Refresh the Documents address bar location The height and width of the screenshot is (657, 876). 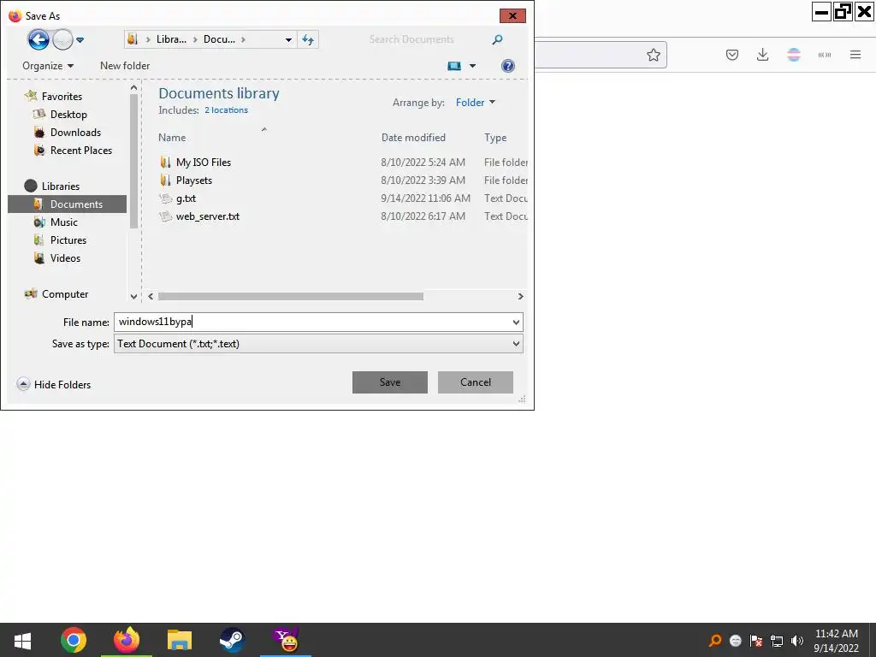tap(308, 39)
